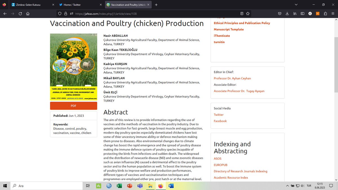Launch Excel from the taskbar
Viewport: 338px width, 190px height.
[x=119, y=186]
